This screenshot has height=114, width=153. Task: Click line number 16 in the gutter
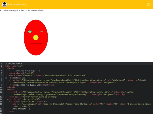tap(1, 104)
